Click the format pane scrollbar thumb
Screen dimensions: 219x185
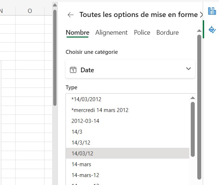coord(199,107)
